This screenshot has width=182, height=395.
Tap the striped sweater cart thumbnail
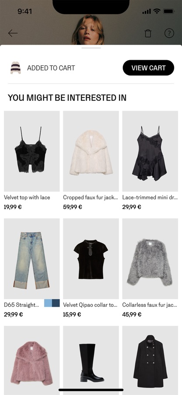tap(16, 68)
